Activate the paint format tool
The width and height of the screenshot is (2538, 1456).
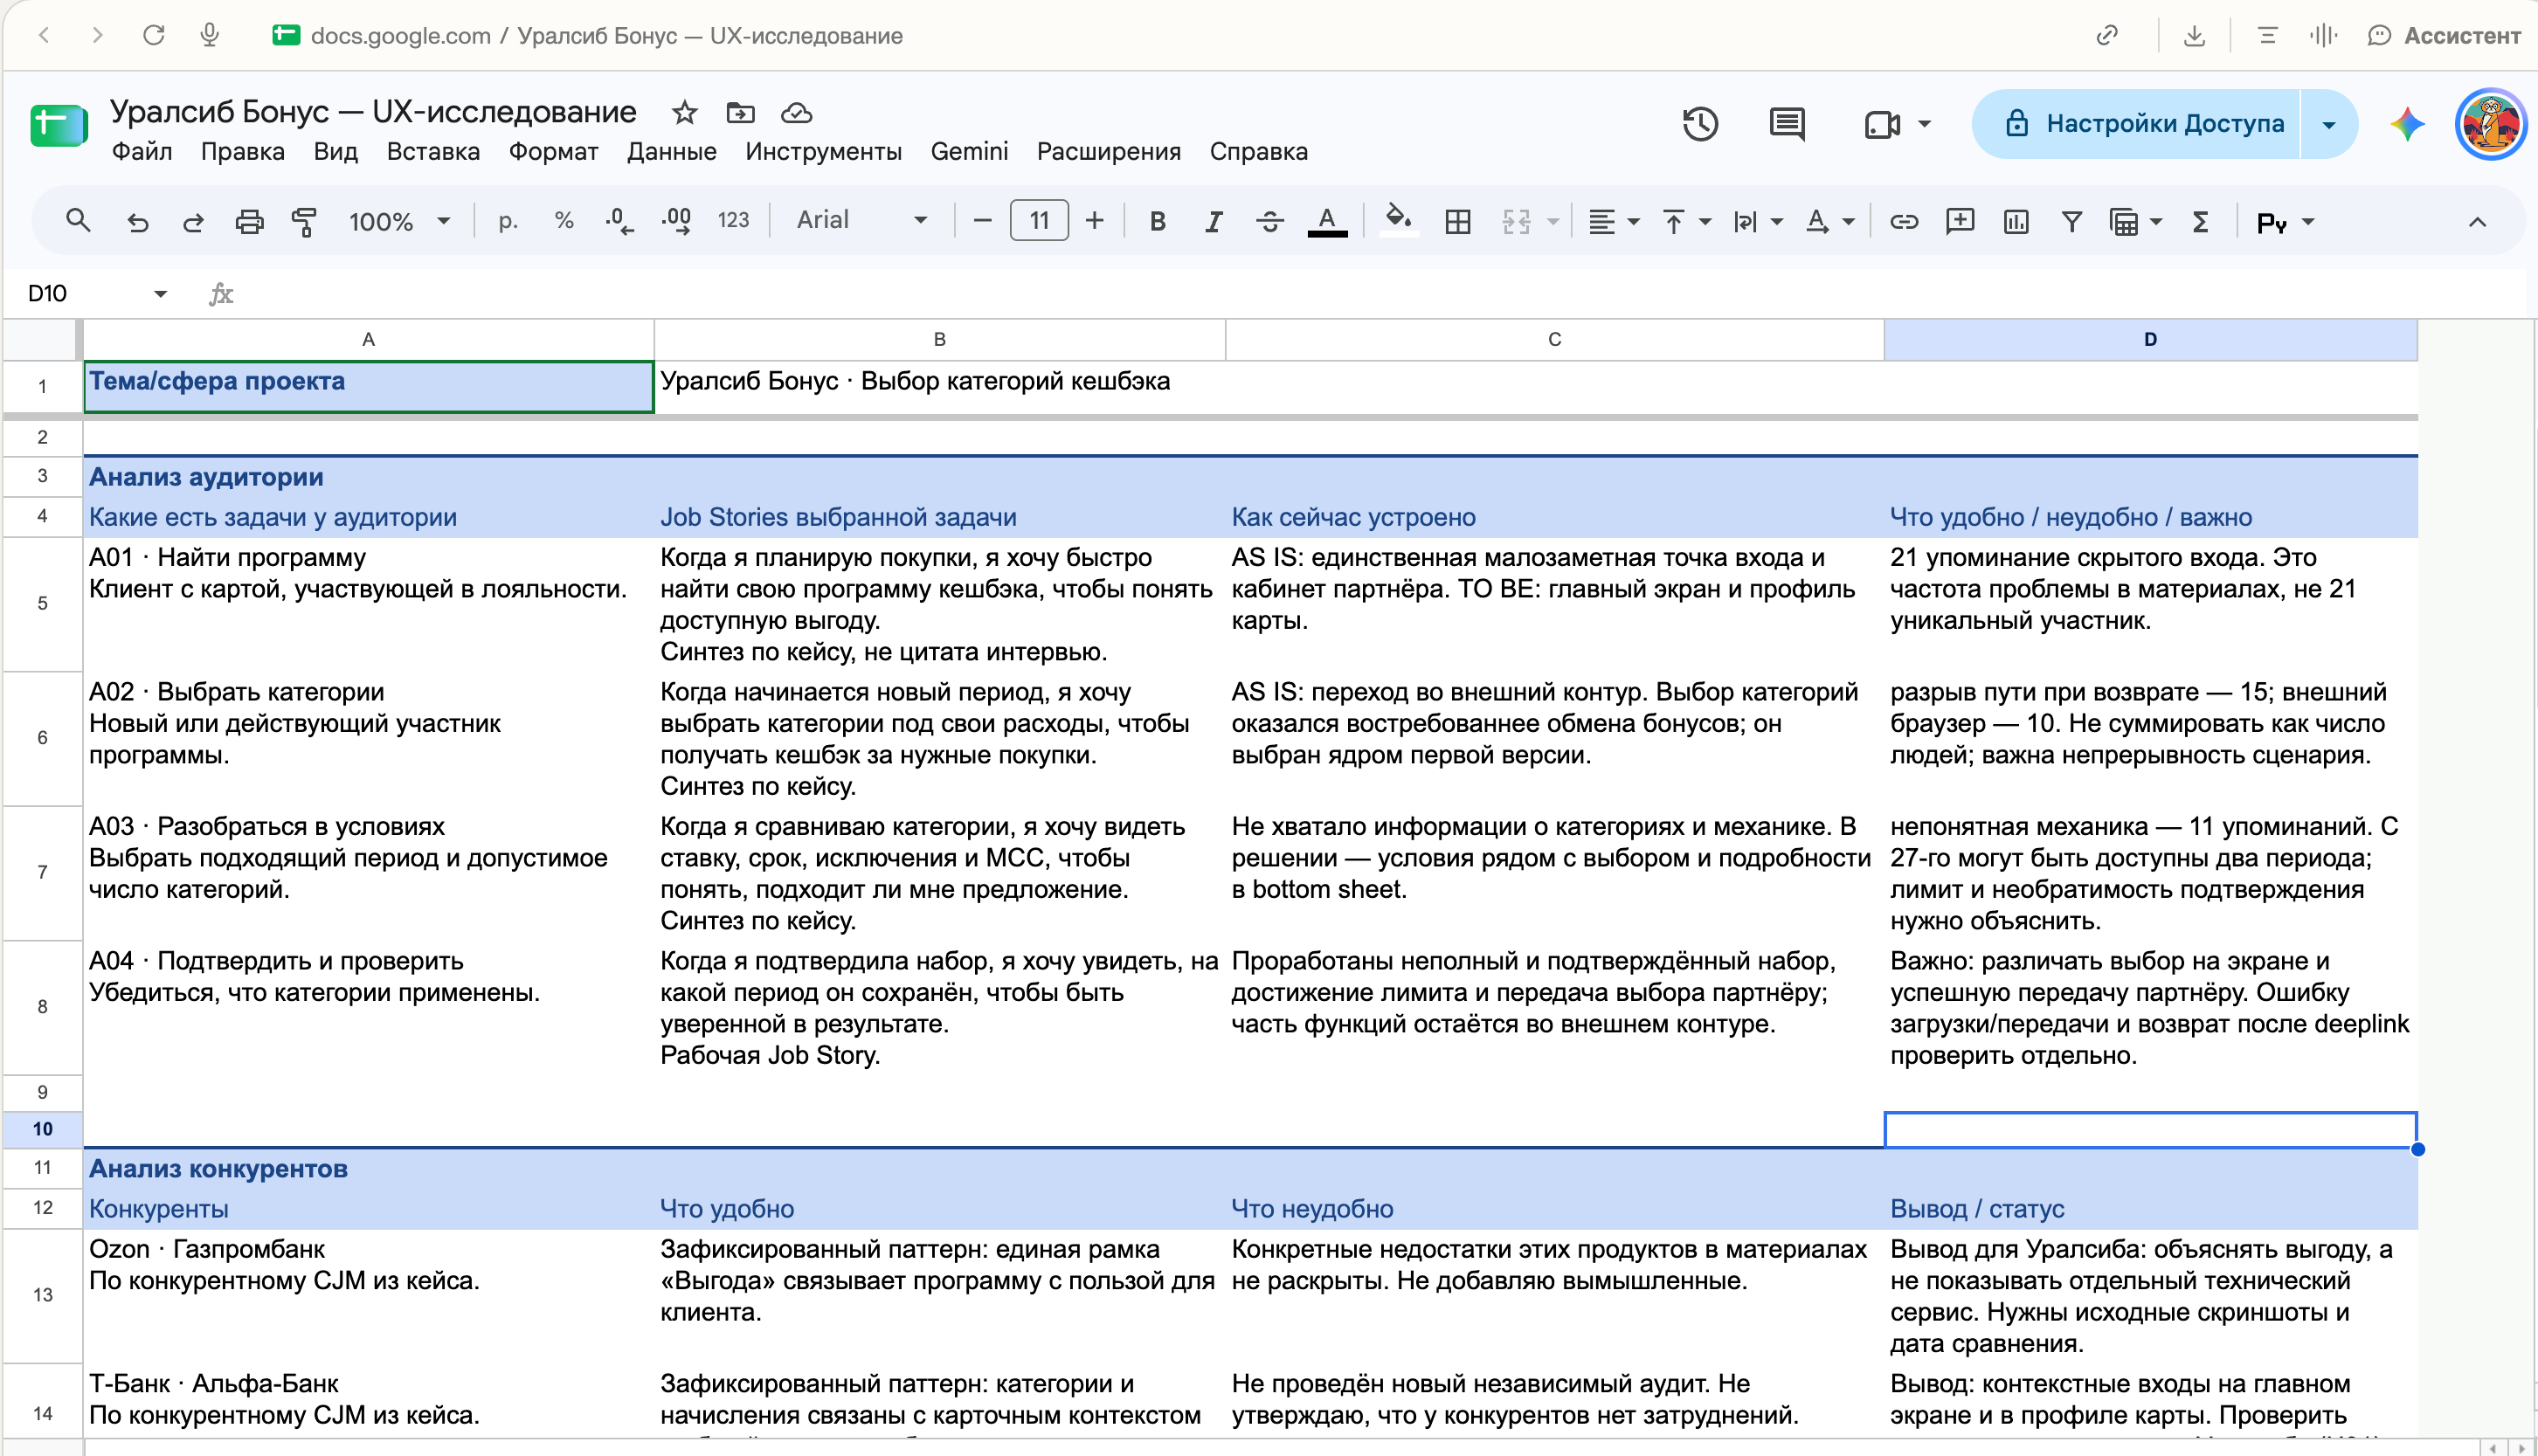coord(304,221)
